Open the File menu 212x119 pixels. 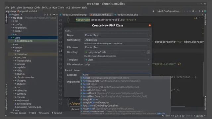[x=7, y=8]
